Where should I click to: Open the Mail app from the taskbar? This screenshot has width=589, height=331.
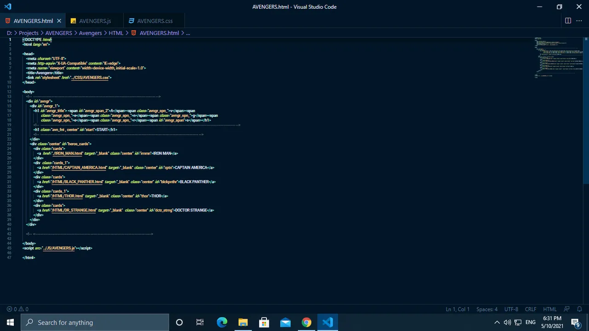tap(285, 322)
